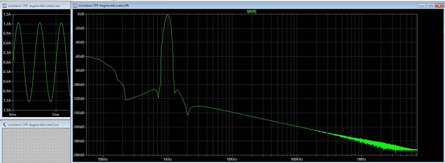Close the FFT plot window
Image resolution: width=445 pixels, height=163 pixels.
tap(439, 5)
